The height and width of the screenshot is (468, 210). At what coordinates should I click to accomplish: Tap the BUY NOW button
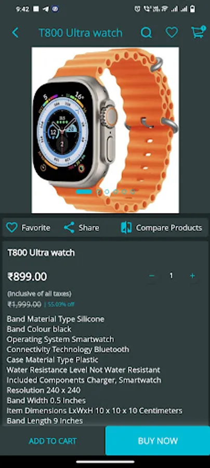[x=157, y=441]
